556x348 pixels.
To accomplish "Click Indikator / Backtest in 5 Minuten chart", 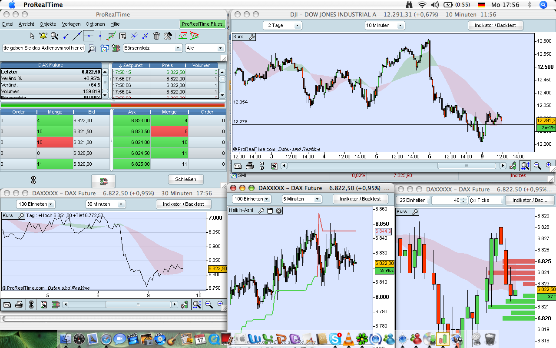I will pos(361,199).
